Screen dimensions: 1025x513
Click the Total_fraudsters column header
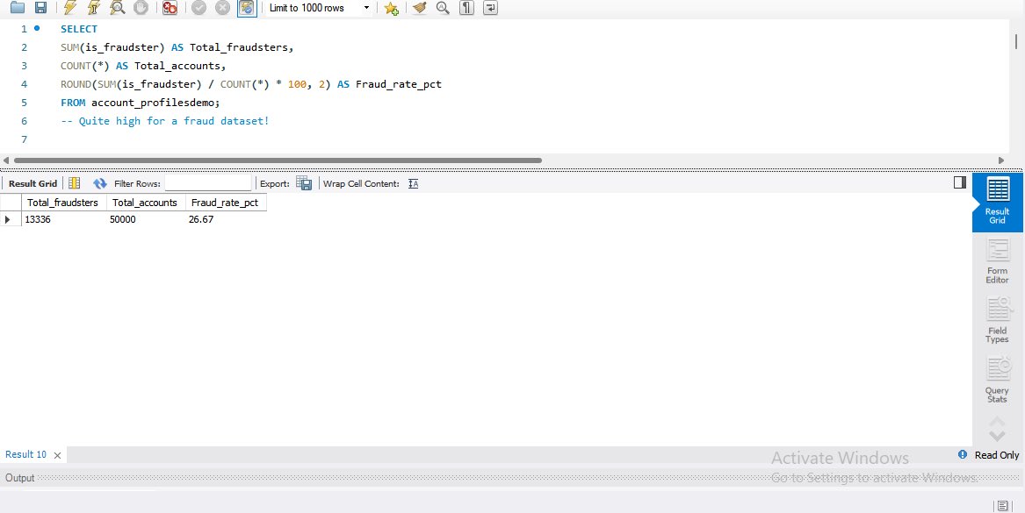tap(62, 203)
